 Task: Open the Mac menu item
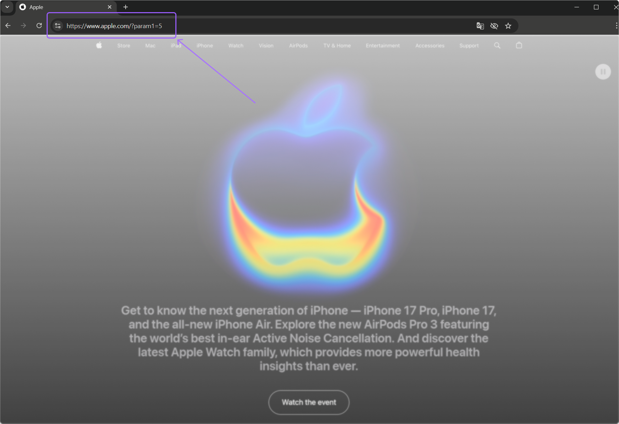[x=150, y=45]
